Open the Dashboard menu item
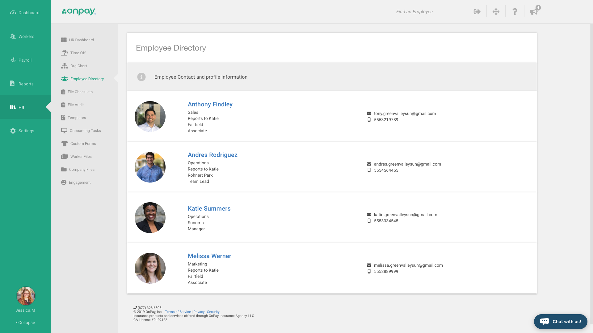Screen dimensions: 593x333 [25, 13]
